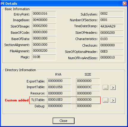Viewport: 128px width, 127px height.
Task: Click the ImageBase value field
Action: [x=44, y=20]
